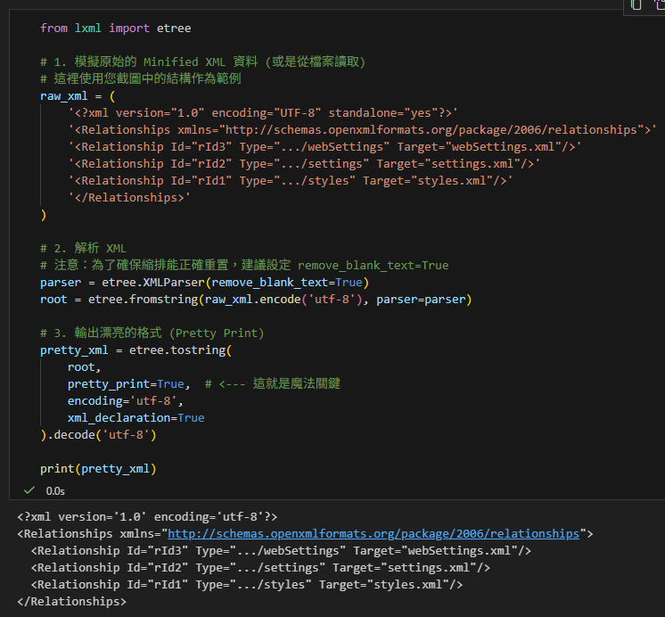Click the 'from lxml import etree' line

click(115, 28)
